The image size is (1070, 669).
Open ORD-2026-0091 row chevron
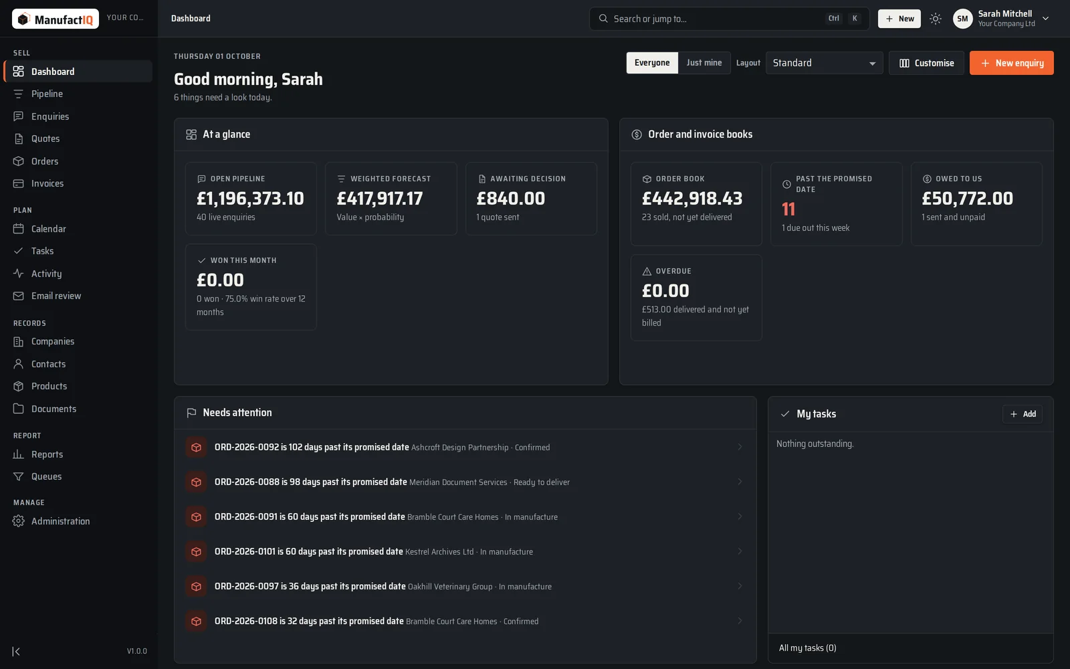click(x=740, y=516)
